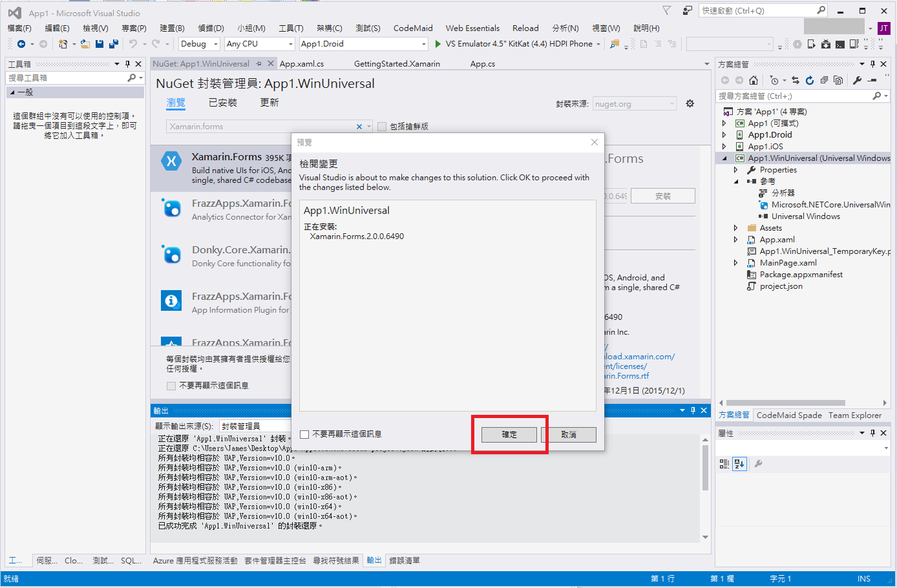Click the toolbox search field
Viewport: 897px width, 588px height.
click(75, 78)
